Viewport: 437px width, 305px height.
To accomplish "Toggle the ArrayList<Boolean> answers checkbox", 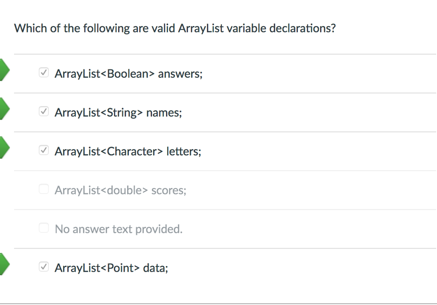I will [x=44, y=73].
